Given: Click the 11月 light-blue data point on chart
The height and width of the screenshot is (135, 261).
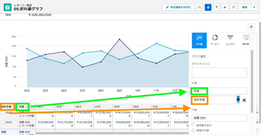Looking at the screenshot, I should pyautogui.click(x=156, y=44).
